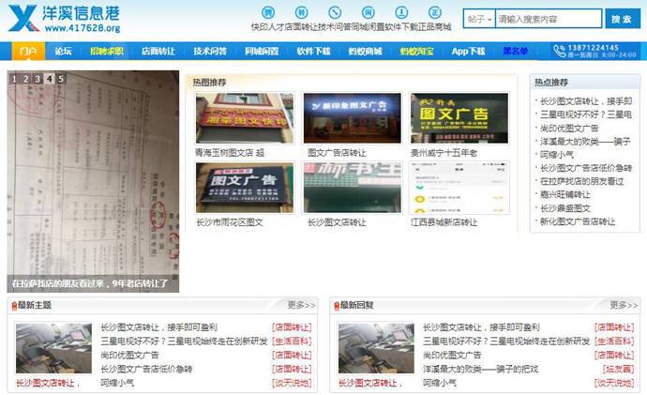Open the 店面转让 navigation tab

tap(158, 51)
